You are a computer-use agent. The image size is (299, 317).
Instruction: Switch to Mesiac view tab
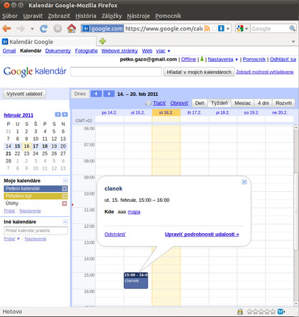coord(243,103)
